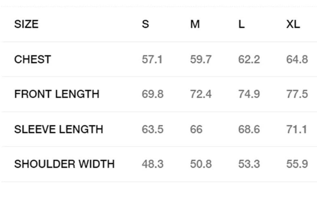Screen dimensions: 317x197
Task: Select chest measurement 62.2 for size L
Action: coord(249,60)
